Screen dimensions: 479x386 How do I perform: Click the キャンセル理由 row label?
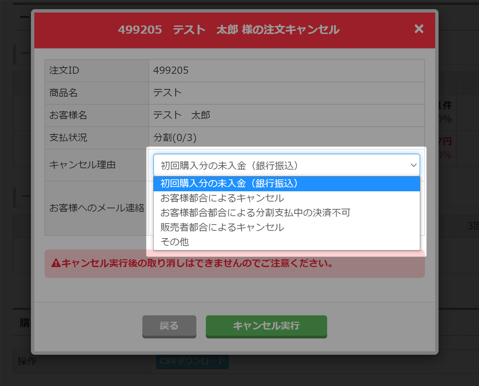83,165
